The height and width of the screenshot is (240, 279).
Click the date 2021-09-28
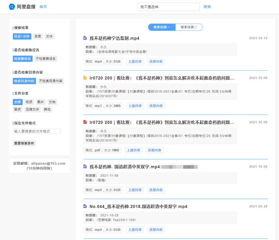click(x=258, y=206)
